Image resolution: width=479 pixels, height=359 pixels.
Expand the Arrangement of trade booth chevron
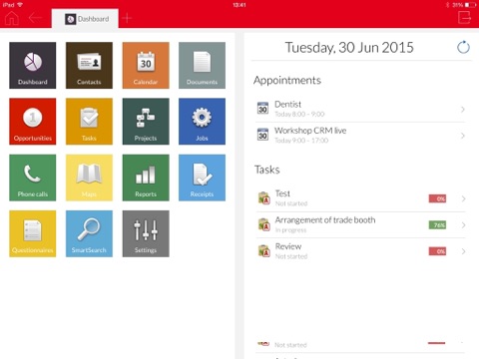[x=463, y=225]
